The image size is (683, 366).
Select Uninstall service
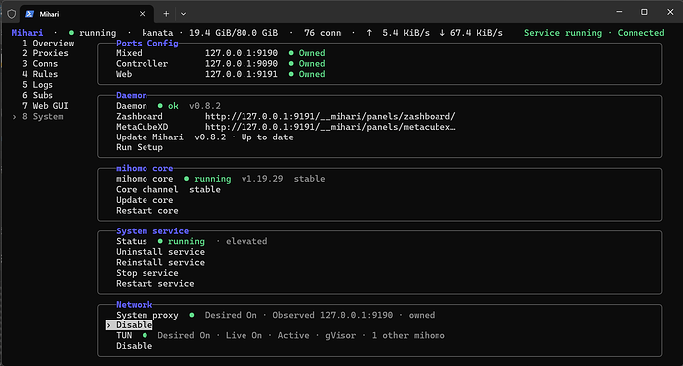160,252
